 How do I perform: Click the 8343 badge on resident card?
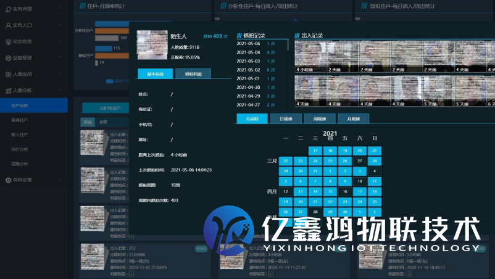point(201,249)
